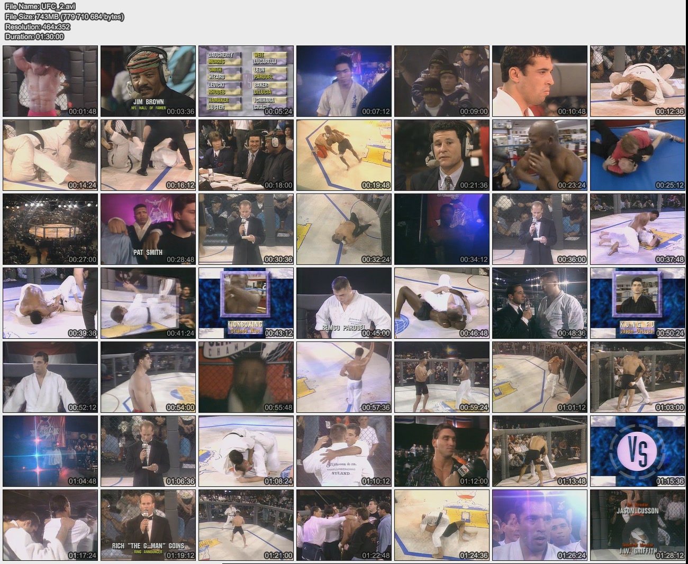Click the Jim Brown thumbnail at 00:03:36
Image resolution: width=688 pixels, height=564 pixels.
[x=148, y=81]
